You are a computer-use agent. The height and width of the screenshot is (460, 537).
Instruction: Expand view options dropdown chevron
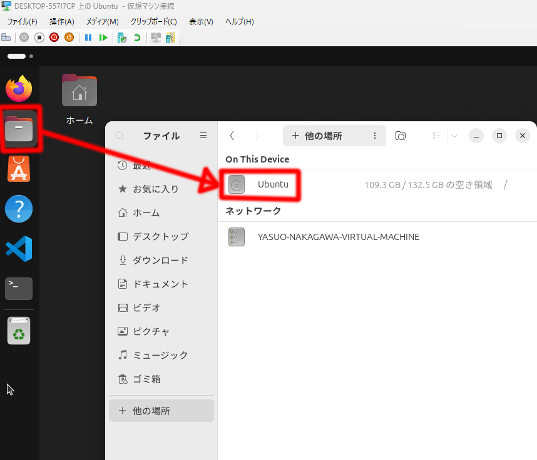click(x=454, y=136)
